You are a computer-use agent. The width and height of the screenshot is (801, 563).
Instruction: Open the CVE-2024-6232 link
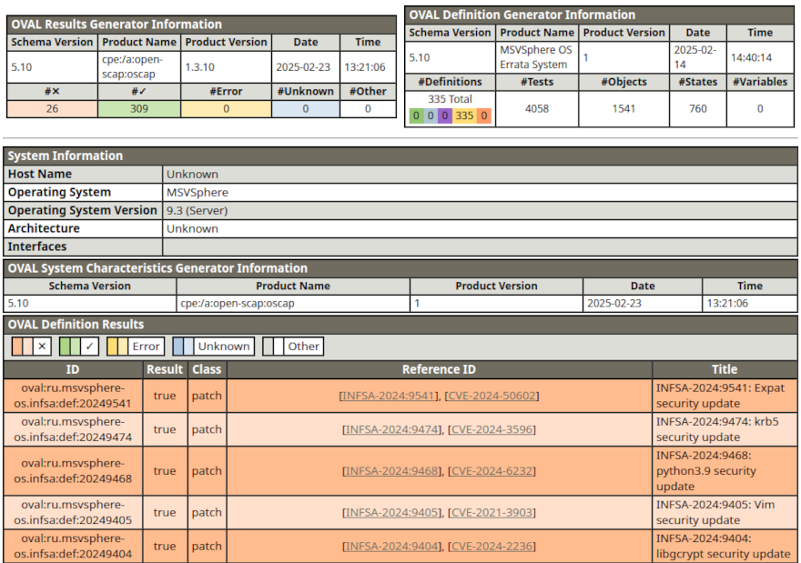(x=492, y=471)
